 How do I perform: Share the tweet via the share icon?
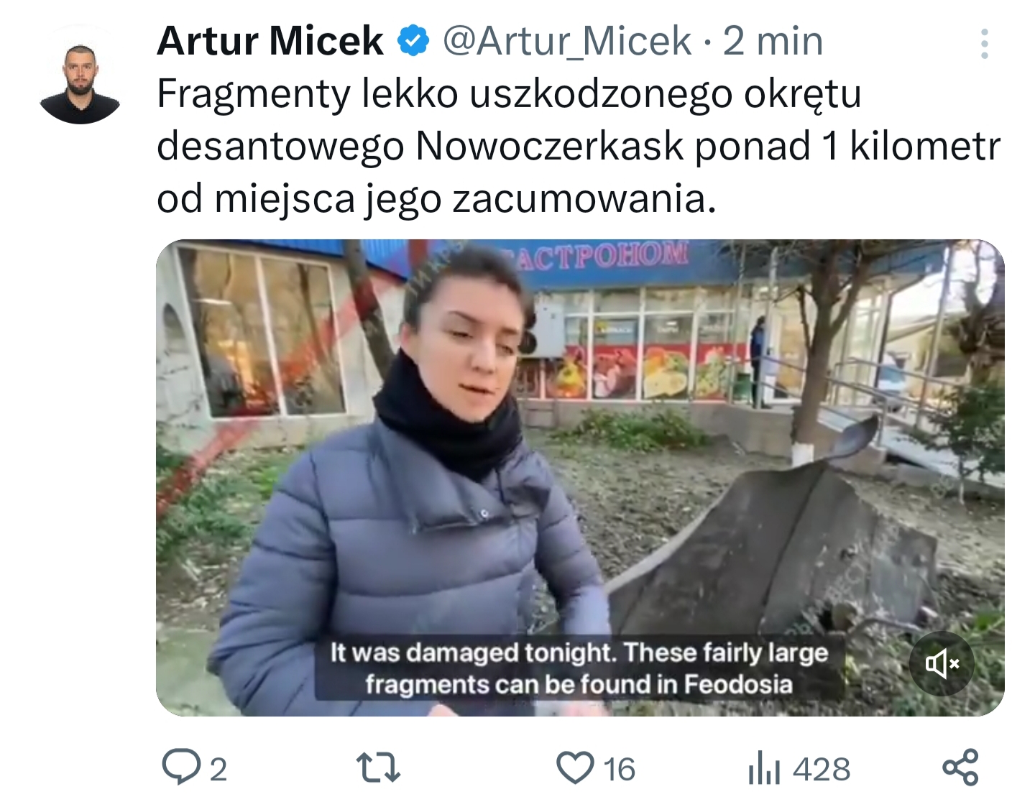pyautogui.click(x=960, y=767)
